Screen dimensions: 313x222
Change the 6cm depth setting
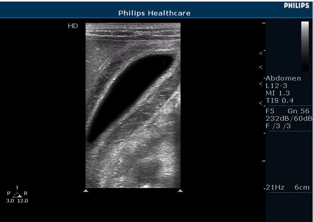click(302, 188)
